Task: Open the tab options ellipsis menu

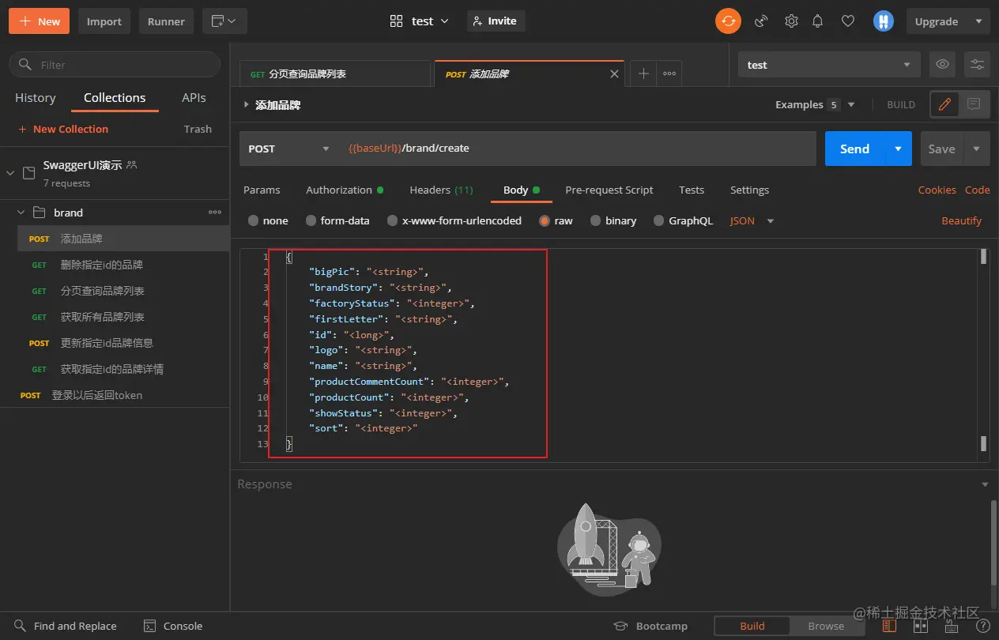Action: (669, 73)
